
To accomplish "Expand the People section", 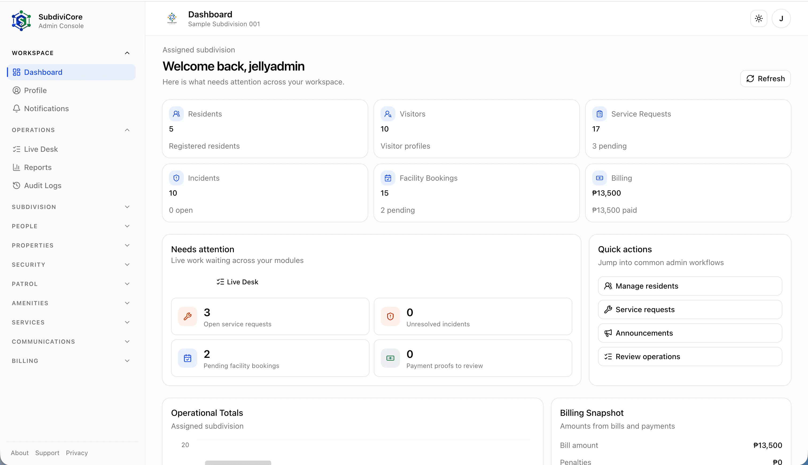I will (71, 226).
